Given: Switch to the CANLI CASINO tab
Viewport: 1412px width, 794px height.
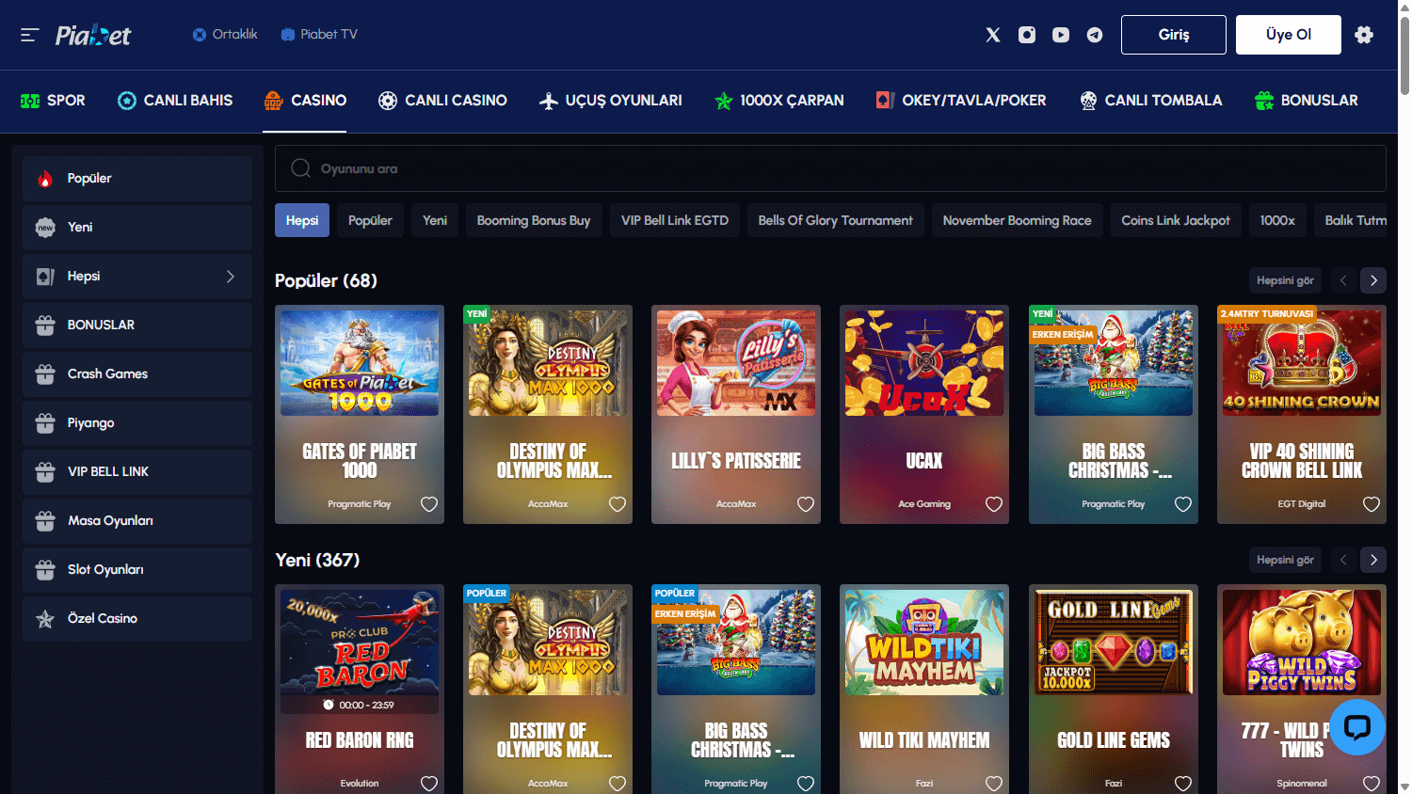Looking at the screenshot, I should click(x=442, y=100).
